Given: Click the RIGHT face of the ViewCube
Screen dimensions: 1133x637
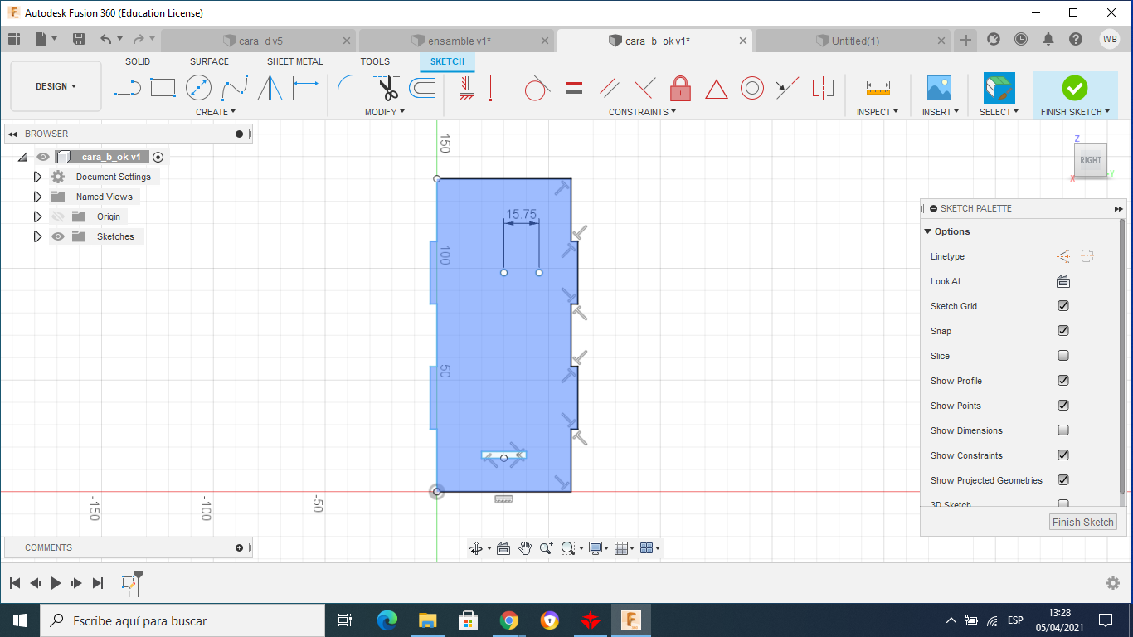Looking at the screenshot, I should click(x=1091, y=160).
